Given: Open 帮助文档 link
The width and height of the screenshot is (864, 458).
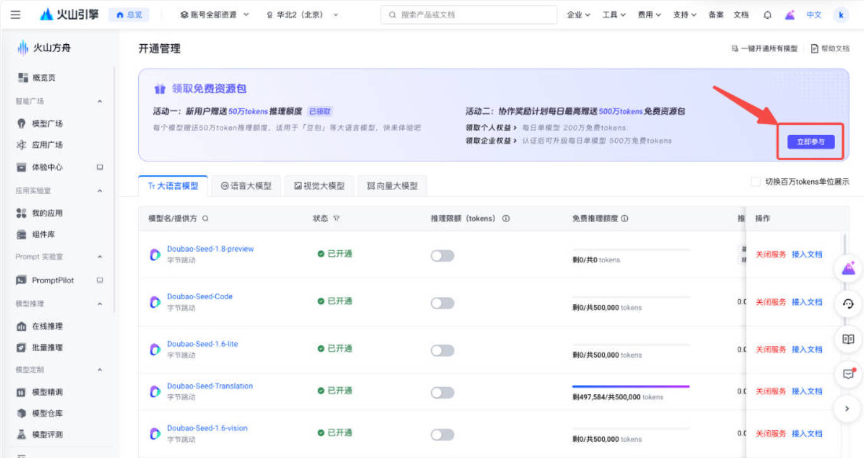Looking at the screenshot, I should [x=830, y=49].
